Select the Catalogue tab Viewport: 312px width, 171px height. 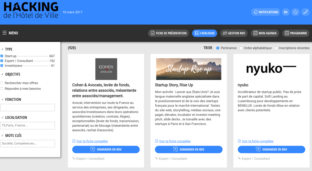(x=205, y=33)
